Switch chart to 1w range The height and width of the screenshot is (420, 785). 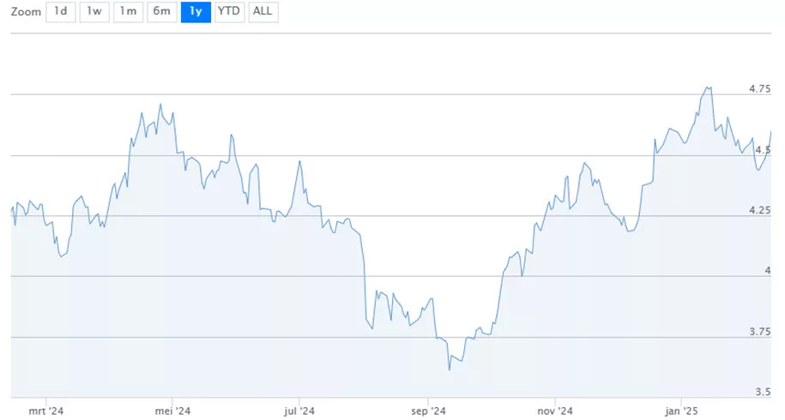coord(94,12)
